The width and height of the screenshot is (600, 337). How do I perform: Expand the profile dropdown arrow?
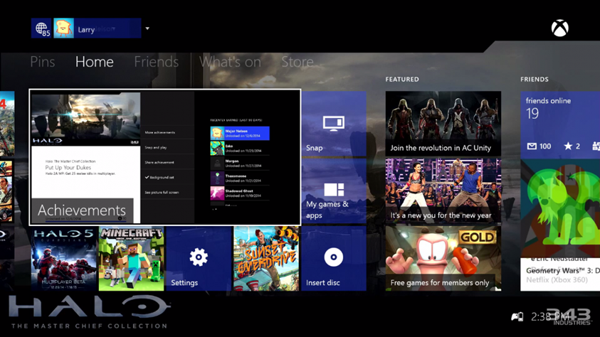point(147,29)
